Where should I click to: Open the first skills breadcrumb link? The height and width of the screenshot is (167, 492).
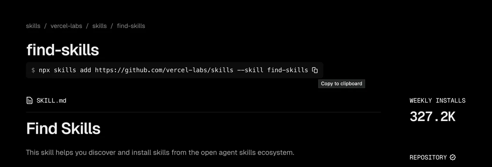33,26
